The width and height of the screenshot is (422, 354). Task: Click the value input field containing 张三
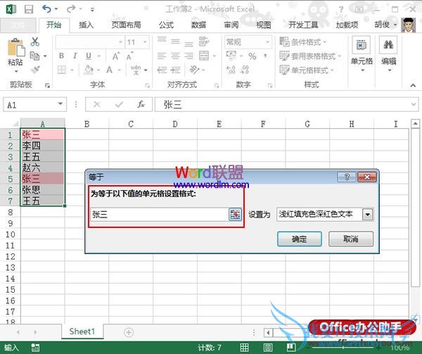(160, 215)
